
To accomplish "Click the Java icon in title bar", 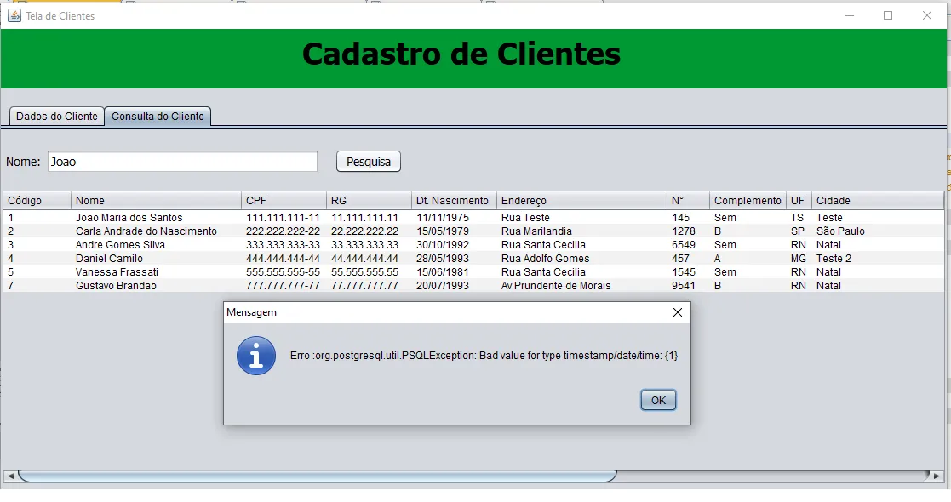I will click(14, 16).
